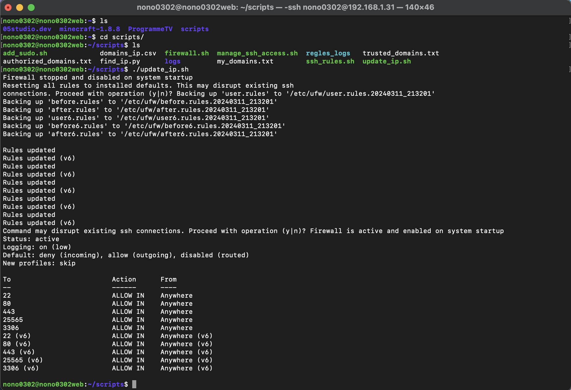Screen dimensions: 571x390
Task: Click the 'To' column header
Action: click(7, 279)
